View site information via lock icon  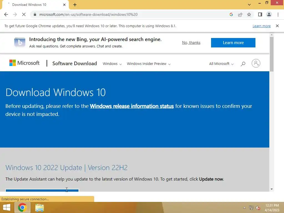tap(35, 14)
